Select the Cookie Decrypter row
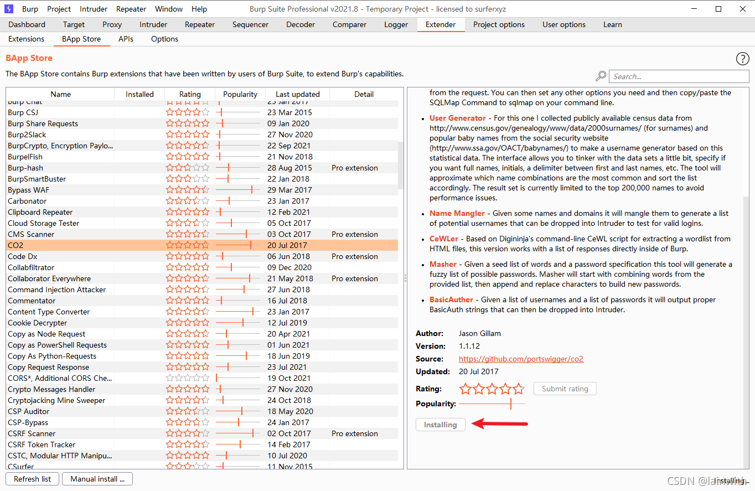This screenshot has height=491, width=755. click(202, 323)
